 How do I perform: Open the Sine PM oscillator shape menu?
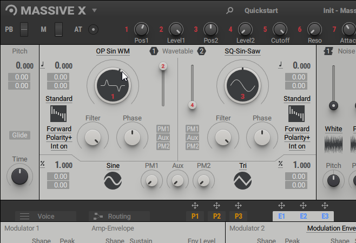pos(113,166)
